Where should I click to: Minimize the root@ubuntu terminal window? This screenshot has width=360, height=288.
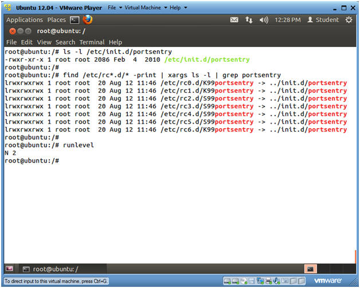(x=21, y=31)
